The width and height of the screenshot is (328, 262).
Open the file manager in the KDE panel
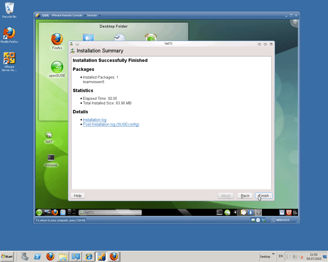(x=63, y=212)
